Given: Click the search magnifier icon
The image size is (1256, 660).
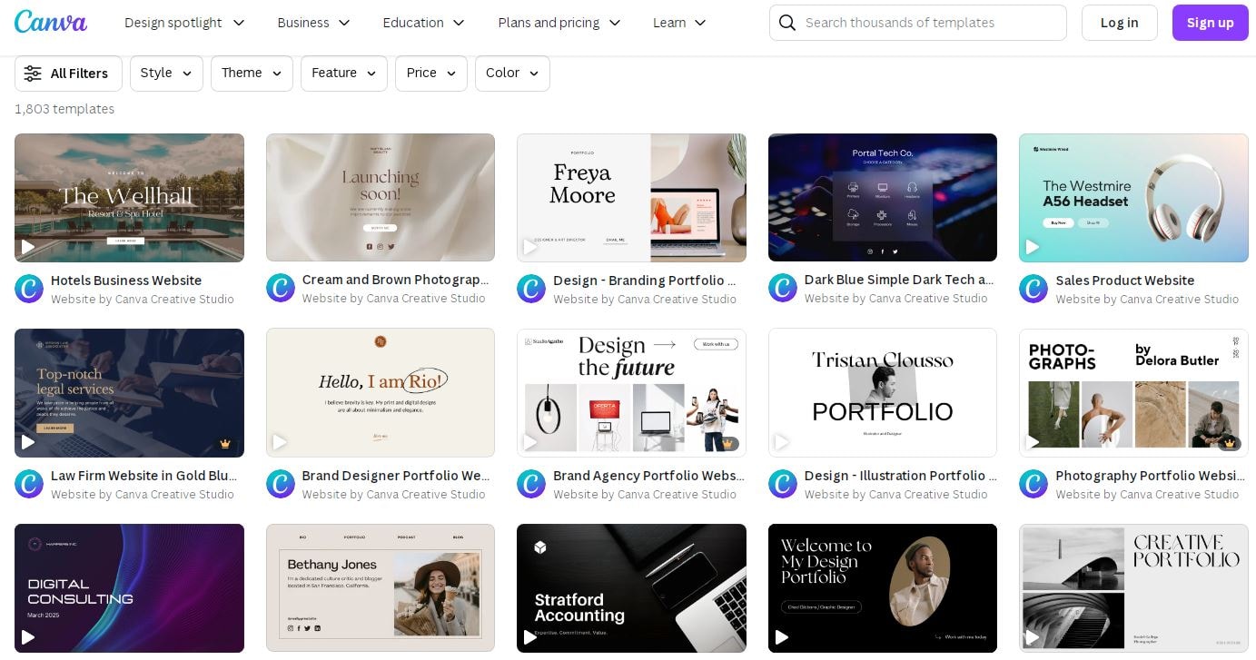Looking at the screenshot, I should pyautogui.click(x=786, y=22).
